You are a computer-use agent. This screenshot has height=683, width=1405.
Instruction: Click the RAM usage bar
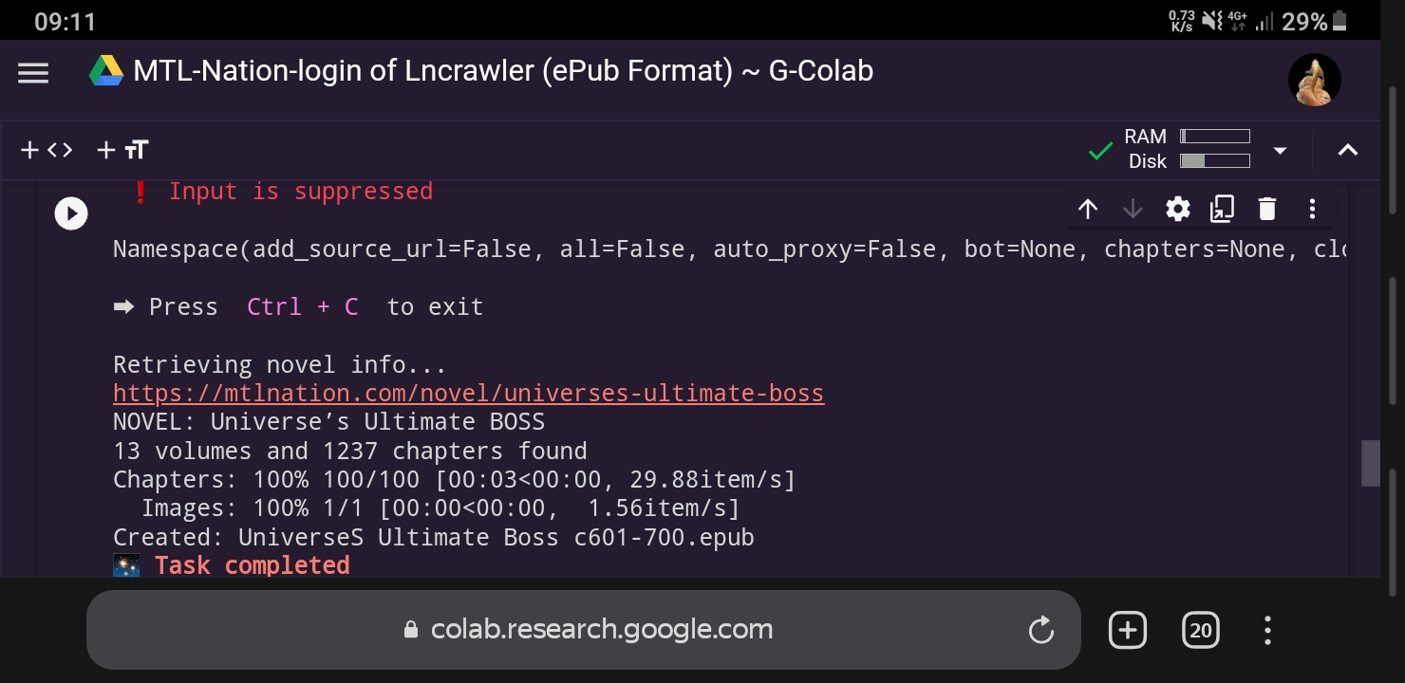pos(1215,136)
